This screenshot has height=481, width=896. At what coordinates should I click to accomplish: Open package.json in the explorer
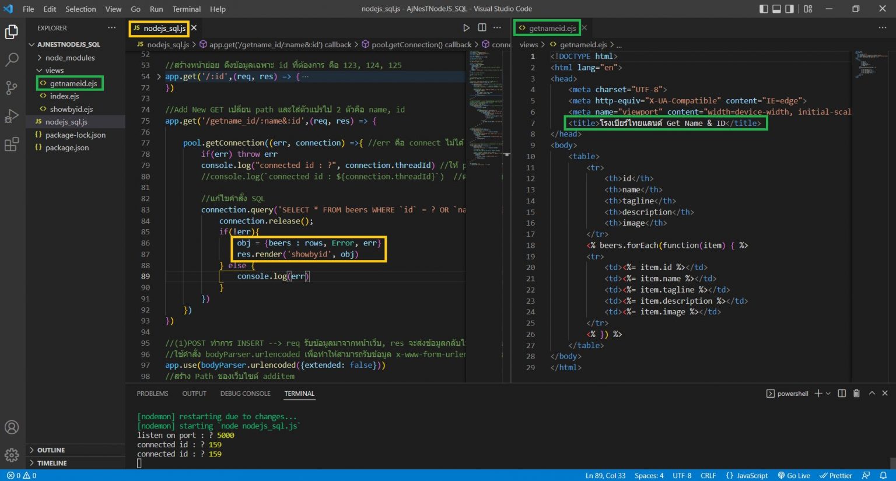click(x=67, y=148)
